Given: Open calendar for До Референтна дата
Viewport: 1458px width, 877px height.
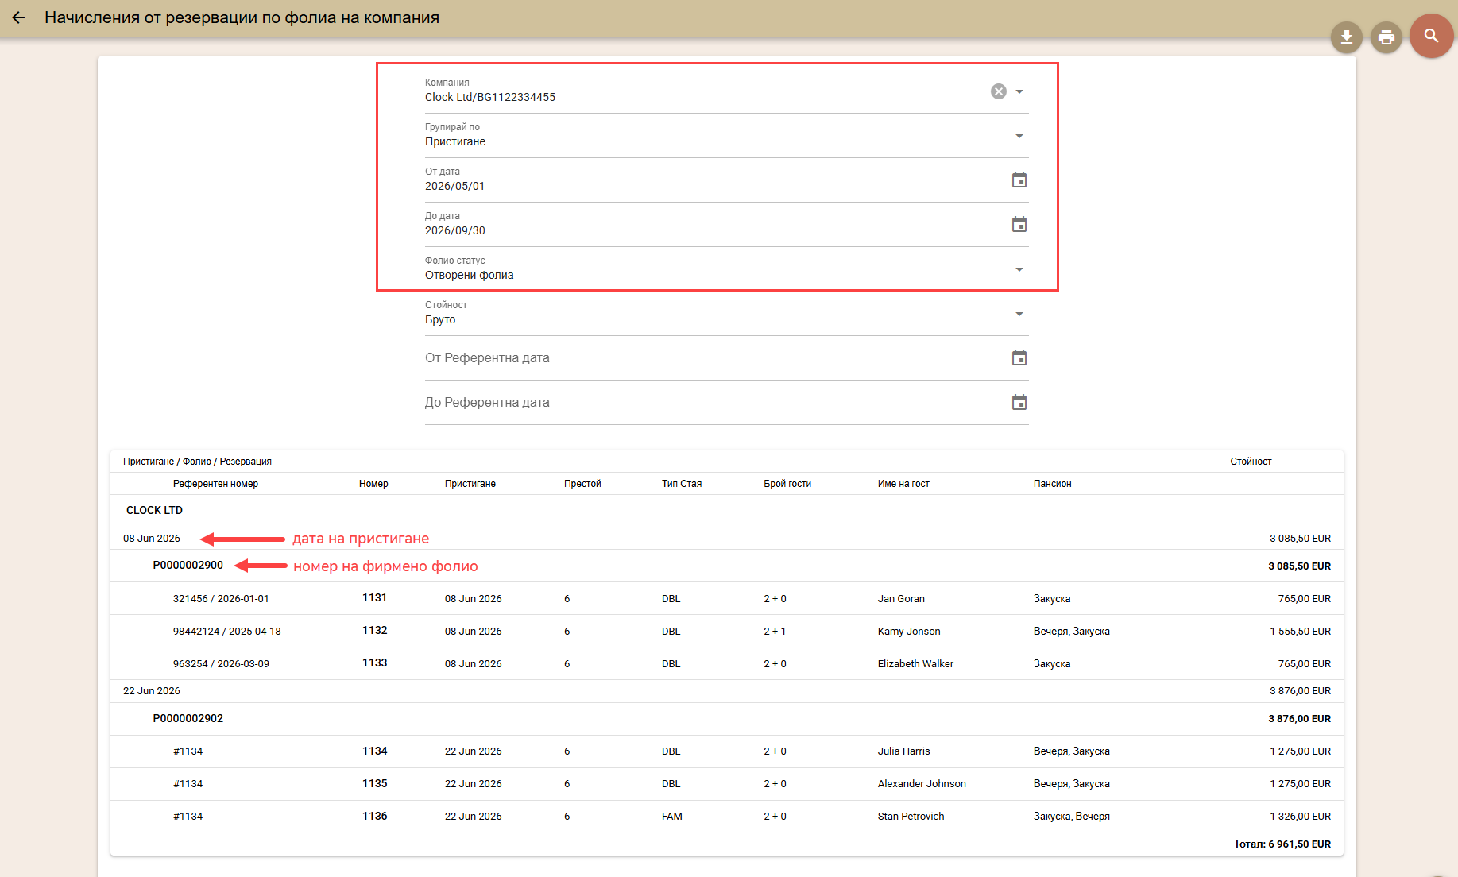Looking at the screenshot, I should click(1019, 403).
